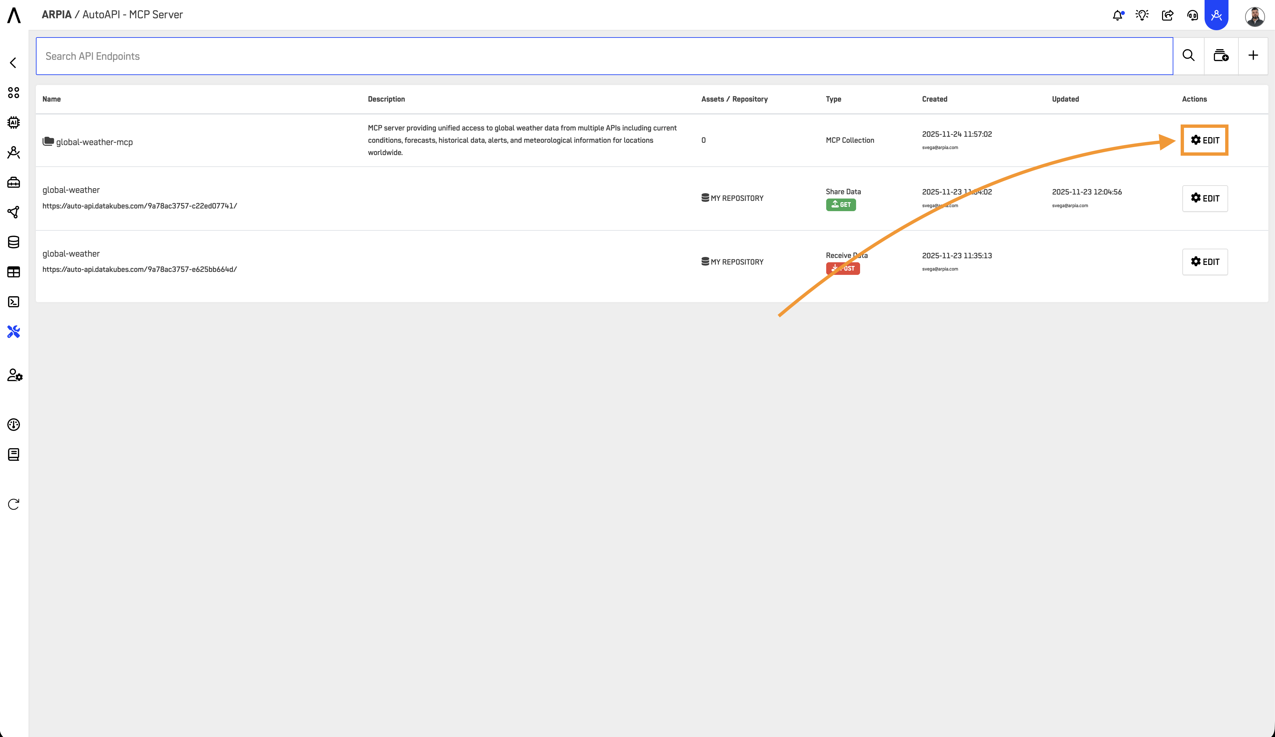Click the user settings sidebar icon
1275x737 pixels.
(x=15, y=375)
